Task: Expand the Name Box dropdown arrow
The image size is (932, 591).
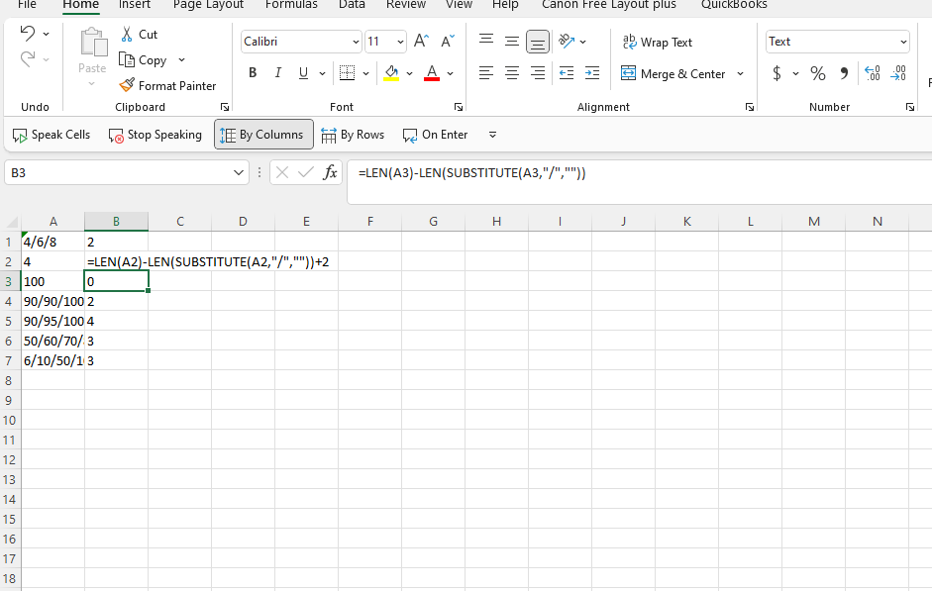Action: tap(239, 172)
